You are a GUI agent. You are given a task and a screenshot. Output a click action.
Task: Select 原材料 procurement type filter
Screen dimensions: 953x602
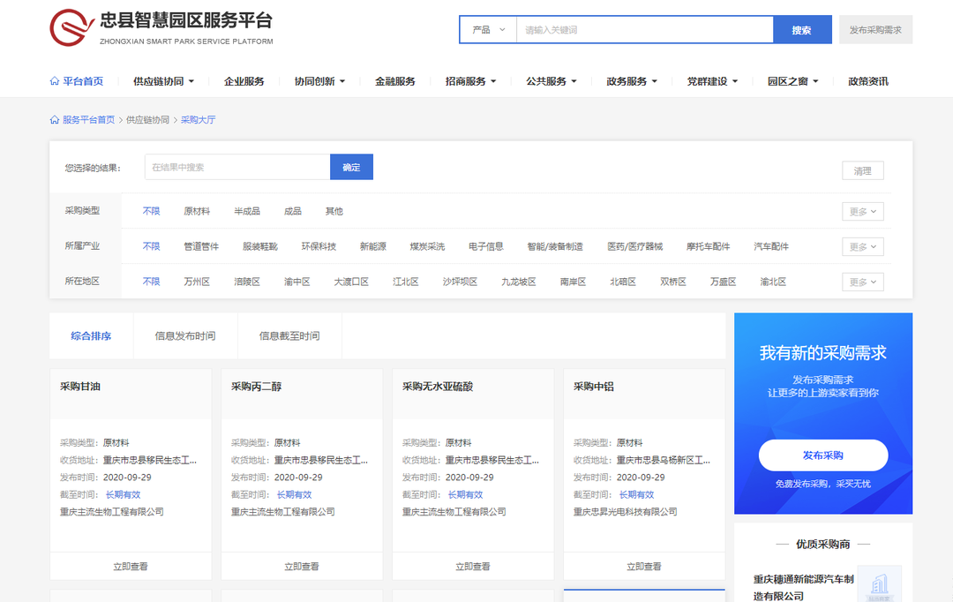point(197,212)
